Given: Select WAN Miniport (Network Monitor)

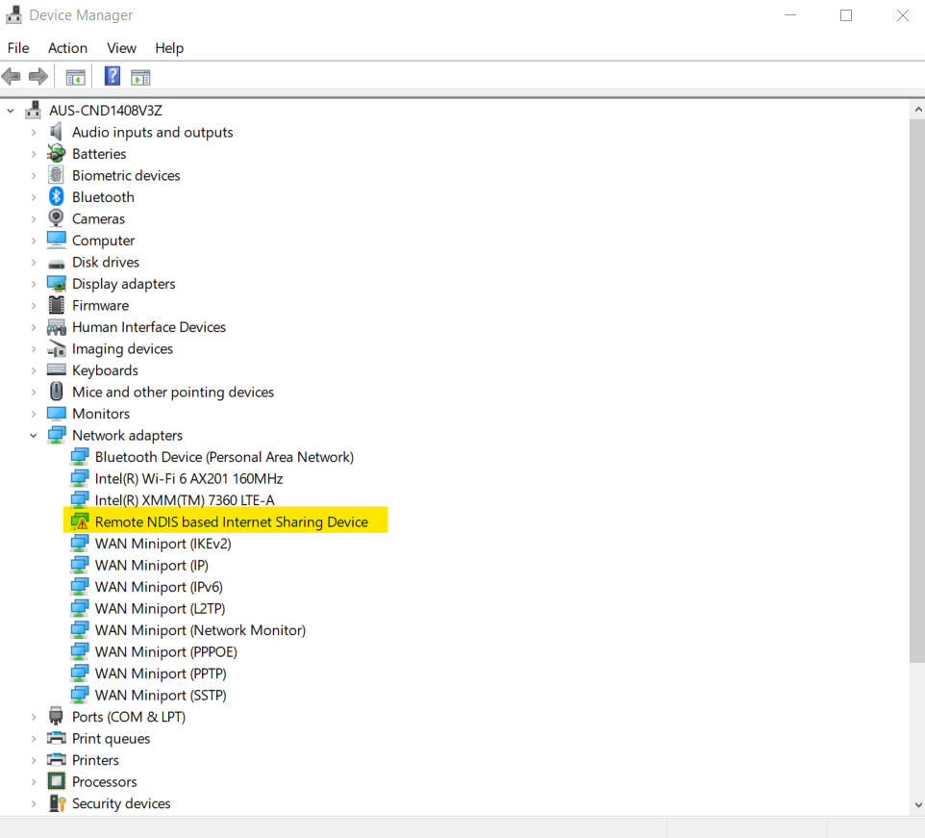Looking at the screenshot, I should 201,630.
